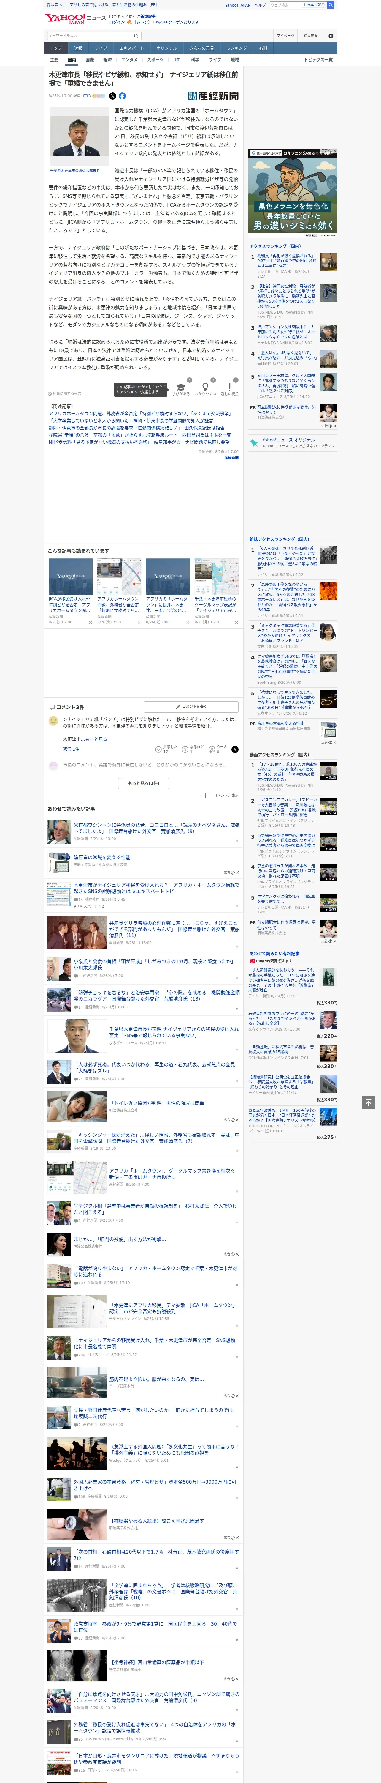The image size is (381, 1783).
Task: Close the ad banner with its X icon
Action: point(334,152)
